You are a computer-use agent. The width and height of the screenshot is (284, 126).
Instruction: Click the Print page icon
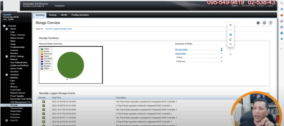[x=258, y=23]
